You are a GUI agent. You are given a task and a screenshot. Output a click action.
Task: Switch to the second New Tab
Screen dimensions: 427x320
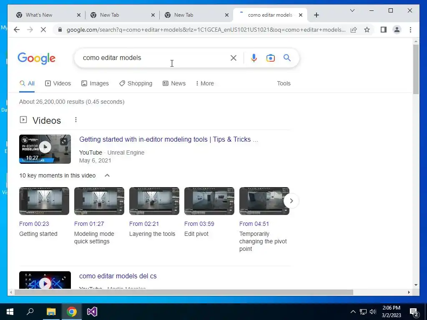tap(196, 15)
